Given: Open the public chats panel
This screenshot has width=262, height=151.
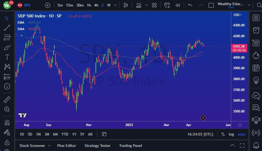Looking at the screenshot, I should pyautogui.click(x=256, y=96).
